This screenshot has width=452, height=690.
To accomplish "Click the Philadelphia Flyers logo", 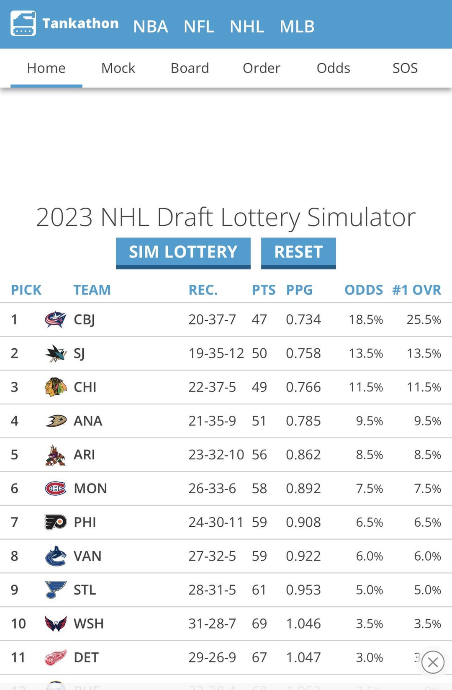I will click(56, 522).
